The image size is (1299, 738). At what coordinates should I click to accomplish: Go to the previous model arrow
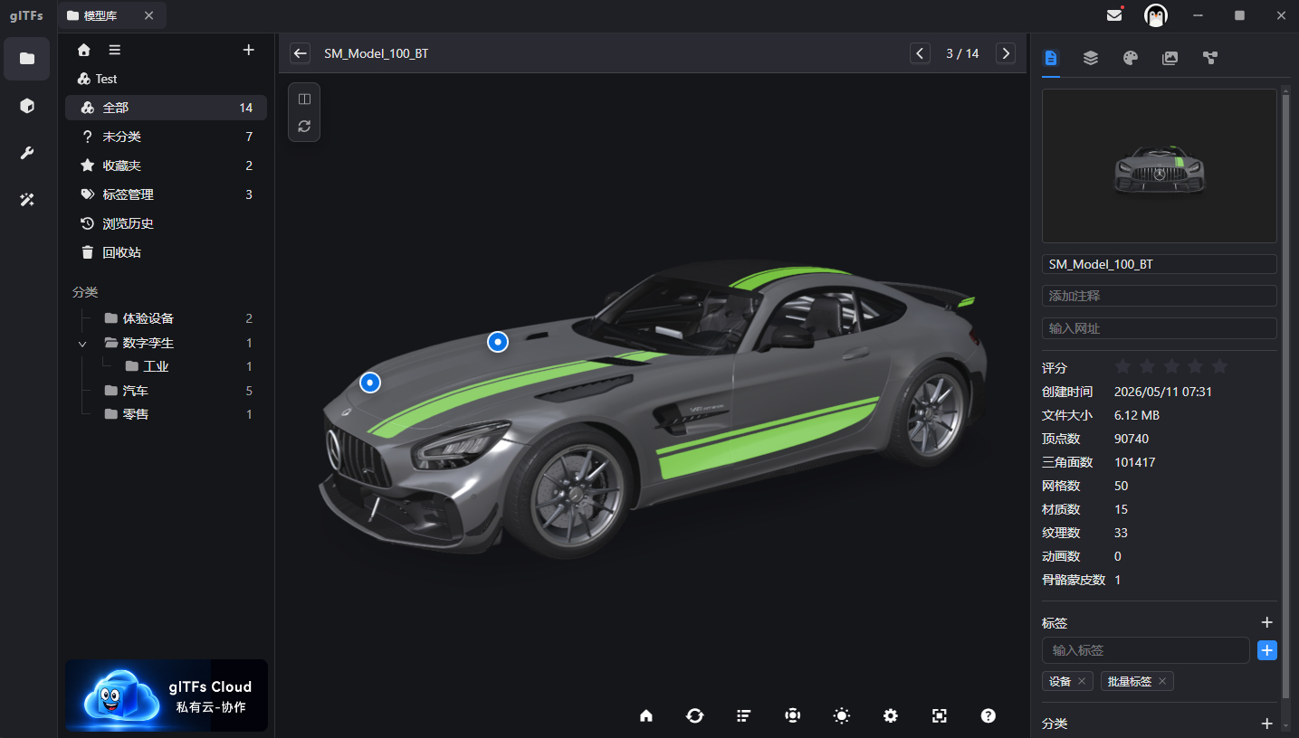point(920,53)
